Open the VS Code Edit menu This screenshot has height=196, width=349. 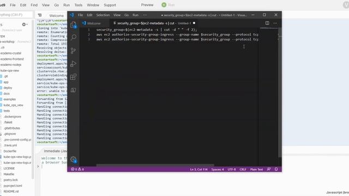89,15
